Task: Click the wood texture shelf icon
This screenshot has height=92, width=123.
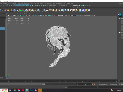Action: [x=29, y=10]
